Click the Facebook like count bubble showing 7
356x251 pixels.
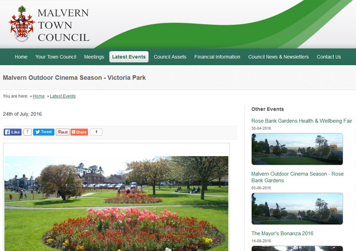[x=28, y=132]
